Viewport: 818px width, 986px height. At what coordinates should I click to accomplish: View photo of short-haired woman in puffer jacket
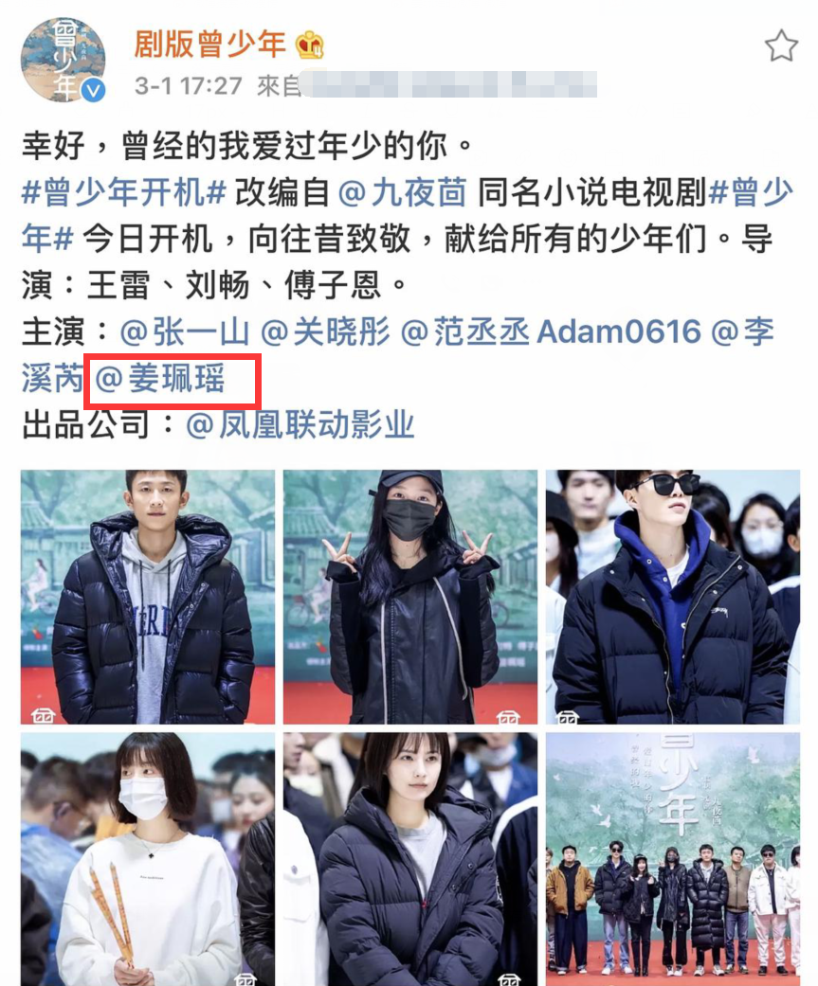click(x=410, y=859)
